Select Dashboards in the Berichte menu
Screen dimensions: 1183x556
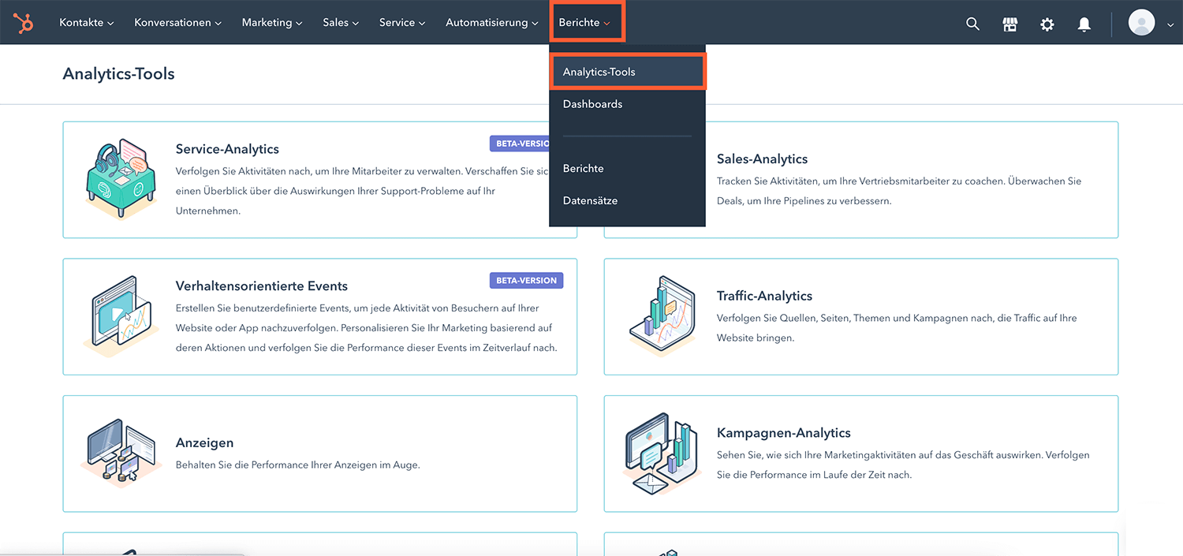click(x=627, y=104)
